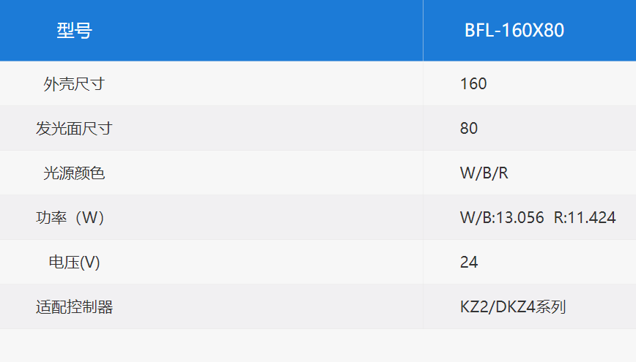
Task: Click the 功率（W）row label
Action: coord(70,217)
